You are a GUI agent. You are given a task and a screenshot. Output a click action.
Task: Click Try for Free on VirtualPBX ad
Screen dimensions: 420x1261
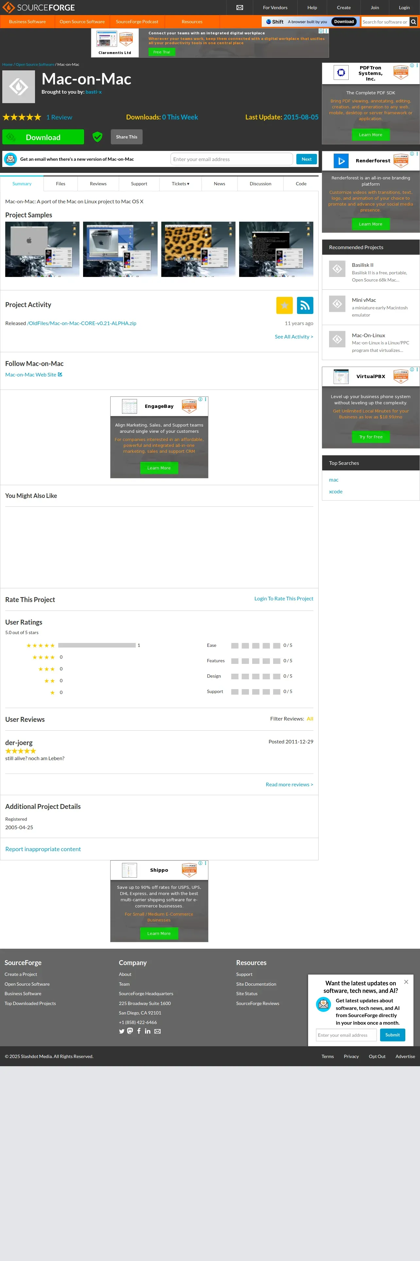point(371,437)
